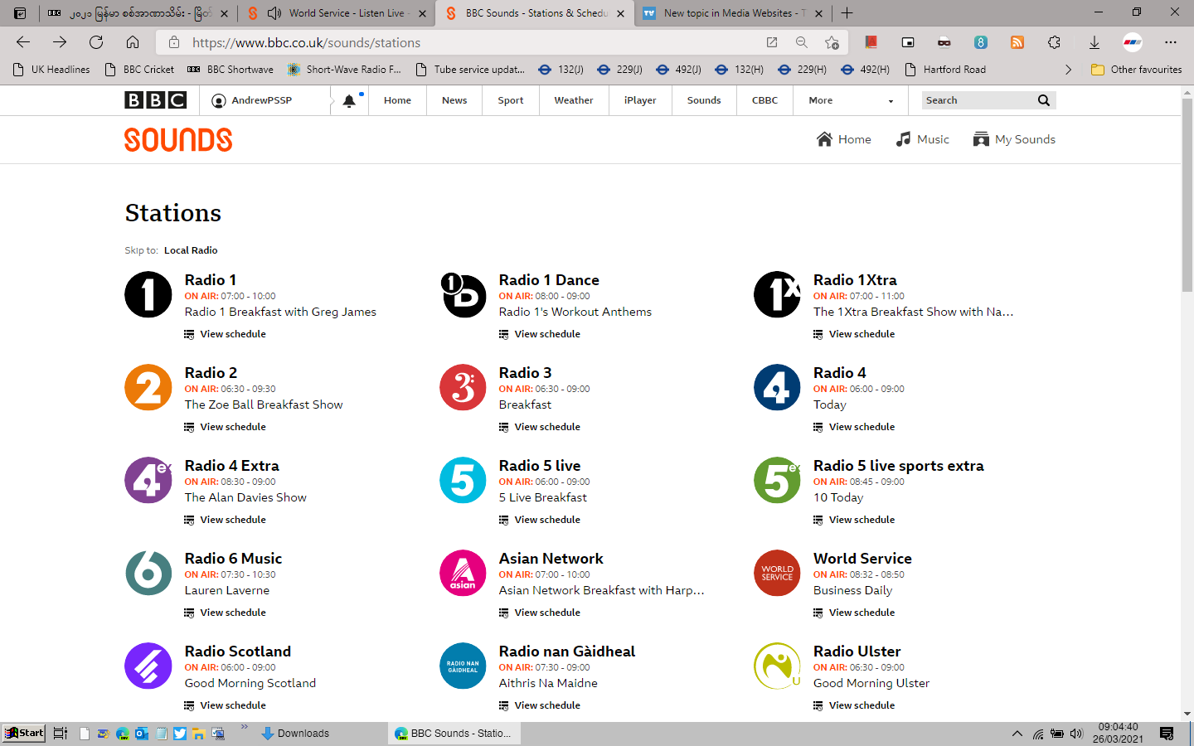The image size is (1194, 746).
Task: Open the Windows notification center
Action: [x=1167, y=734]
